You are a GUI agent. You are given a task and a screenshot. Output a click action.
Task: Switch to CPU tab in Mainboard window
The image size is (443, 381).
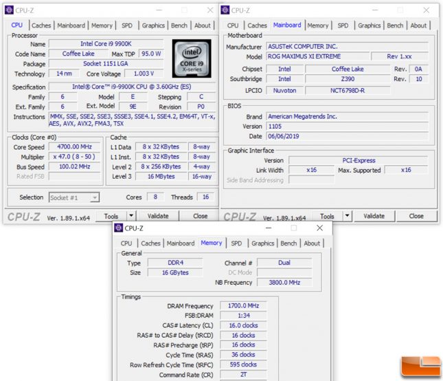tap(233, 25)
